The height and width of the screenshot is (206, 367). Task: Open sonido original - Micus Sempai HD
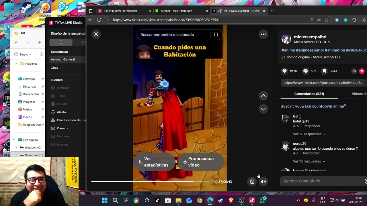(x=313, y=57)
